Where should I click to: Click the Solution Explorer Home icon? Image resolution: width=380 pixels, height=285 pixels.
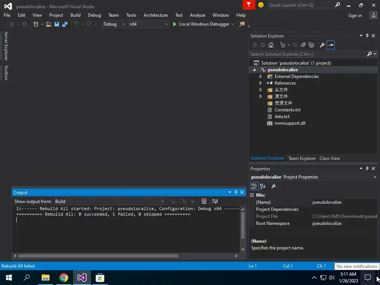(271, 45)
